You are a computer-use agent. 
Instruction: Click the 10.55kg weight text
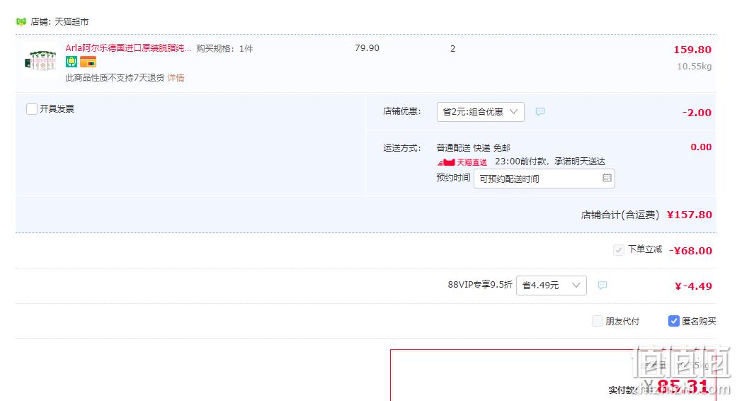pyautogui.click(x=695, y=67)
